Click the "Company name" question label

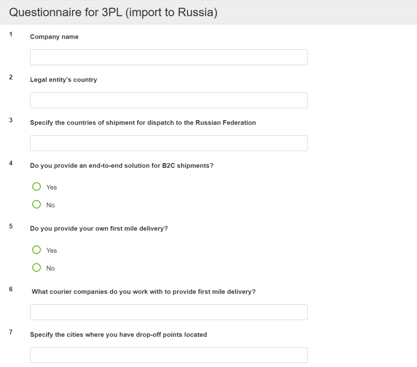[x=54, y=37]
